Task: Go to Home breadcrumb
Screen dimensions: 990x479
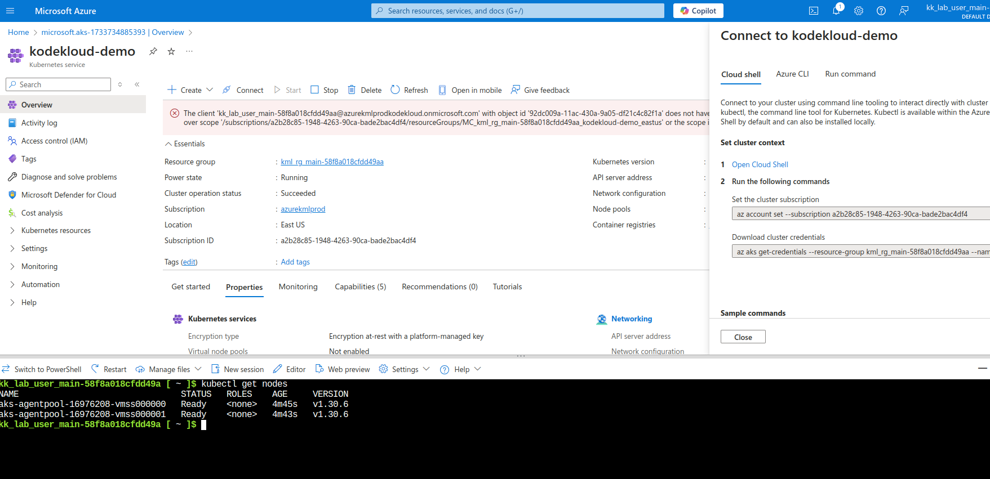Action: 18,32
